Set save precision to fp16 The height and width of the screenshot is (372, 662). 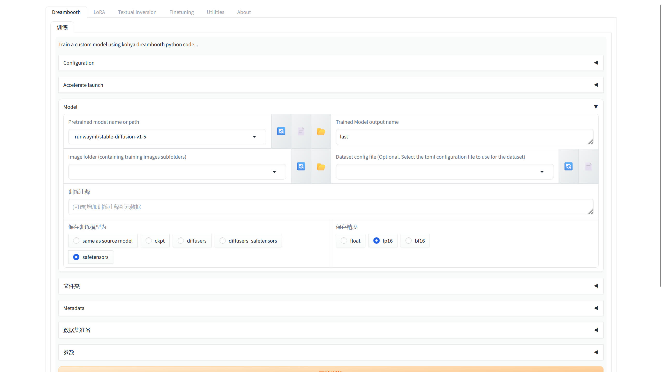383,241
